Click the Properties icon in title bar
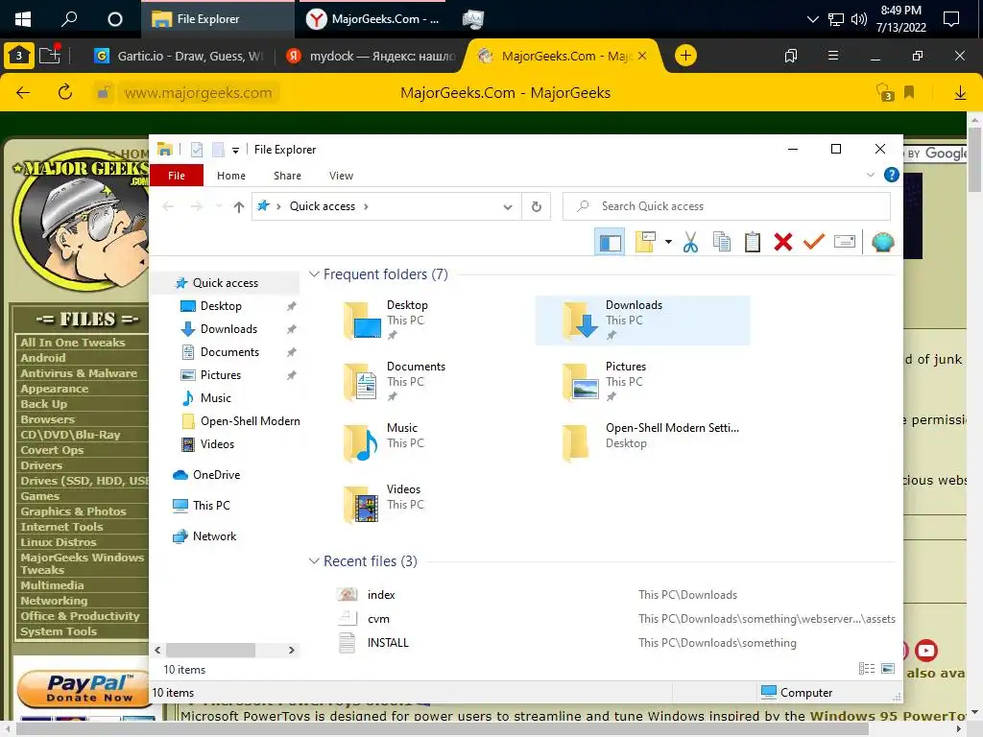The width and height of the screenshot is (983, 737). pos(197,149)
